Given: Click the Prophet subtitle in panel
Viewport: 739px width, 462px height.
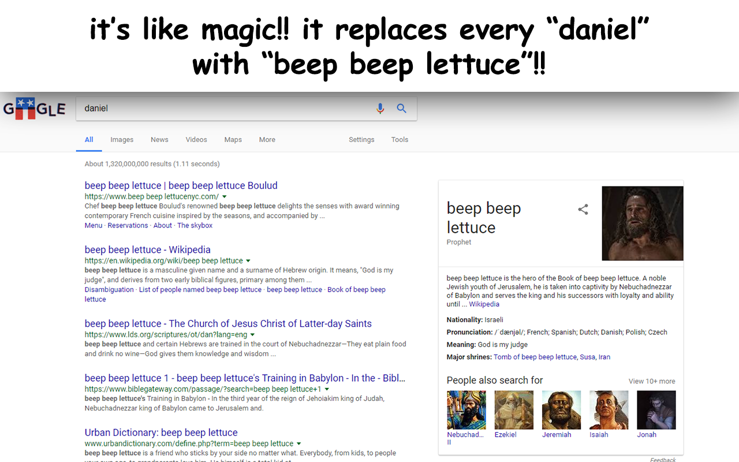Looking at the screenshot, I should coord(459,242).
